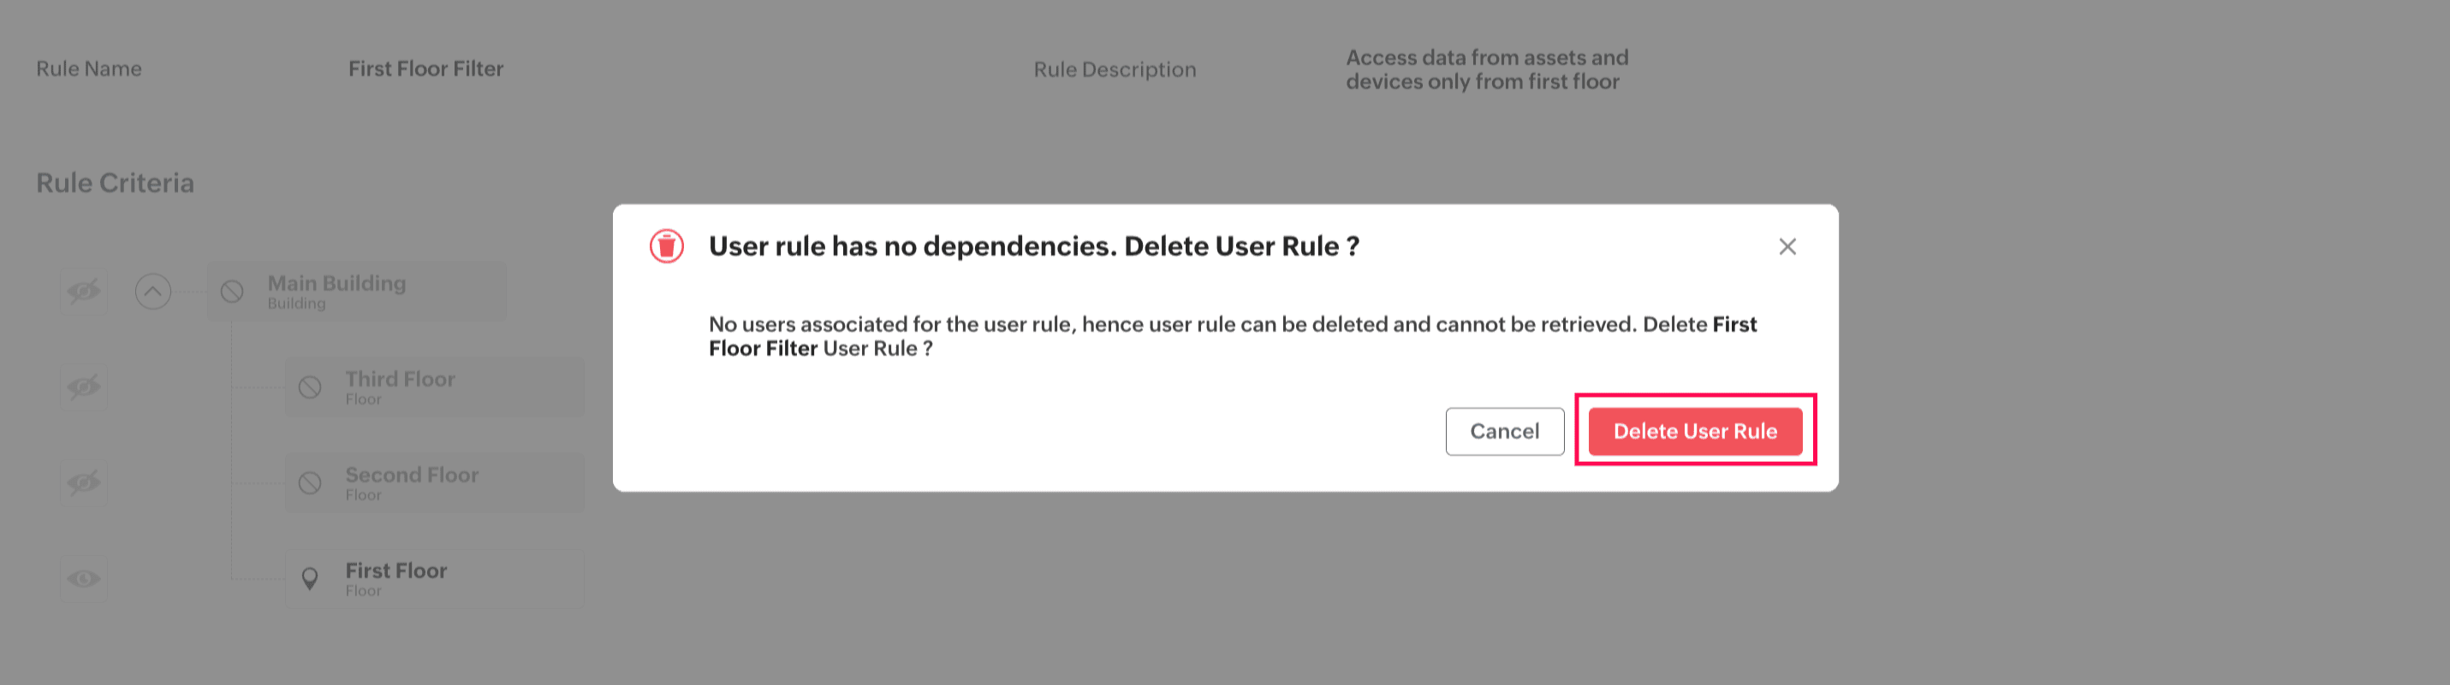Click the Rule Criteria heading
2450x685 pixels.
[115, 183]
